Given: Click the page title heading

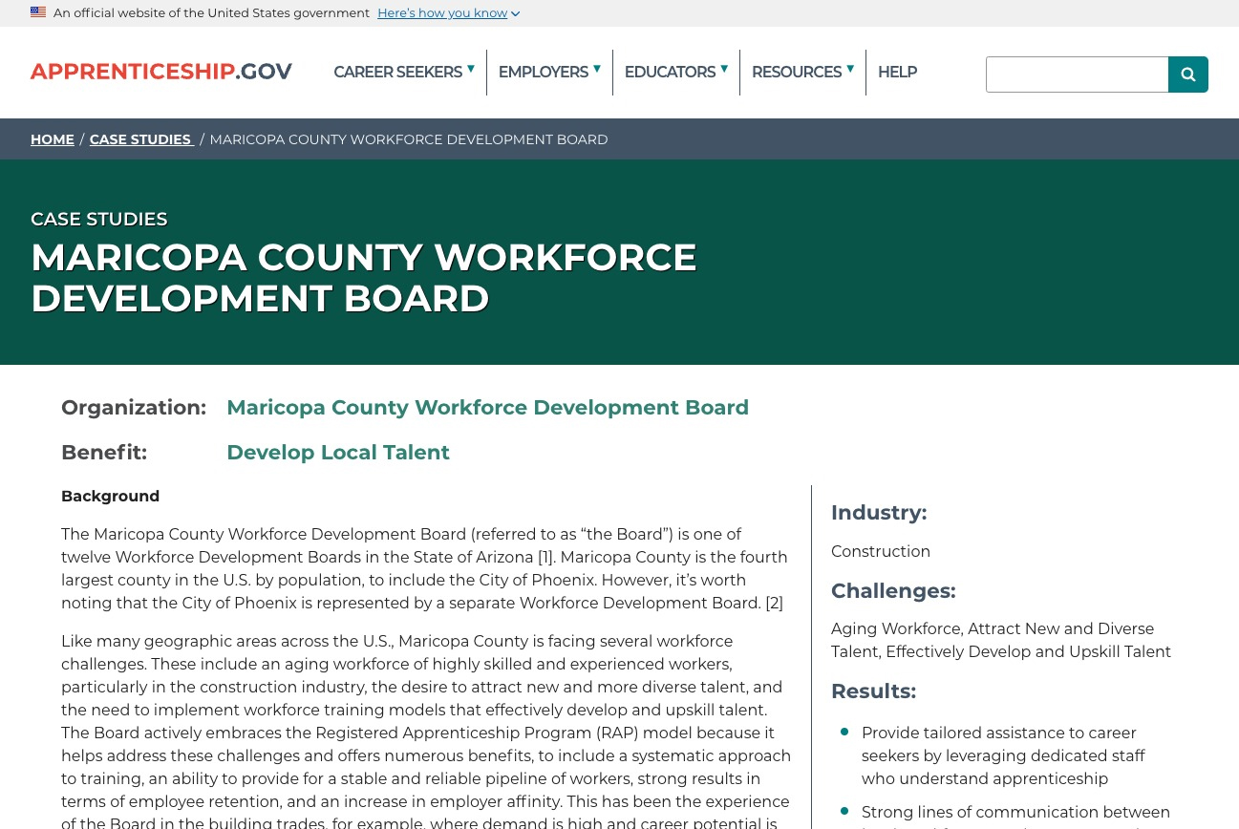Looking at the screenshot, I should pyautogui.click(x=364, y=278).
